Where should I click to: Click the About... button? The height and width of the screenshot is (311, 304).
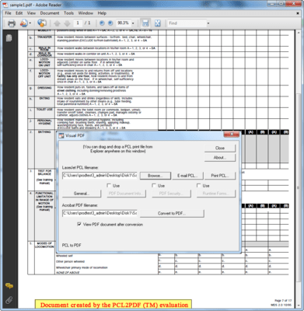tap(220, 158)
